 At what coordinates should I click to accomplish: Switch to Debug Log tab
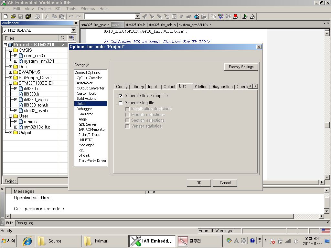25,223
